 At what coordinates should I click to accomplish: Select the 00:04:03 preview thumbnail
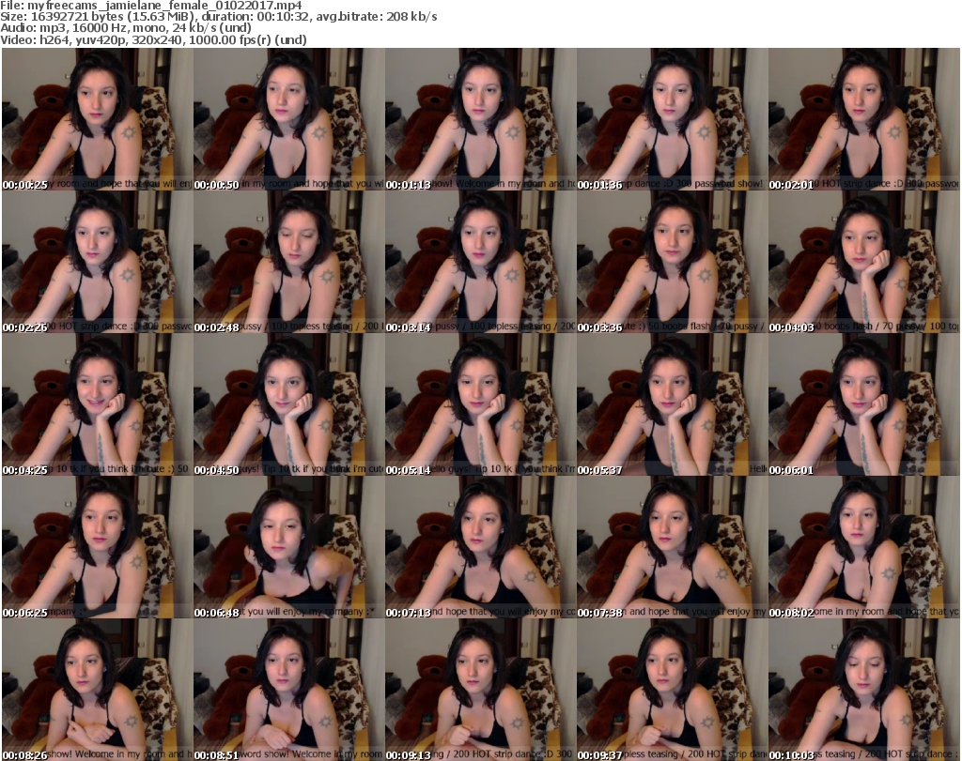point(863,262)
